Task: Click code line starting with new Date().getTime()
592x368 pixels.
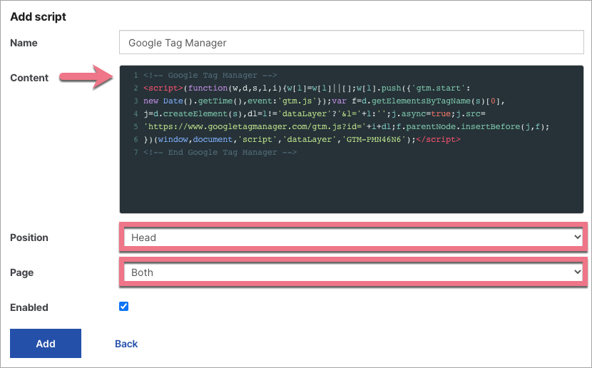Action: tap(324, 101)
